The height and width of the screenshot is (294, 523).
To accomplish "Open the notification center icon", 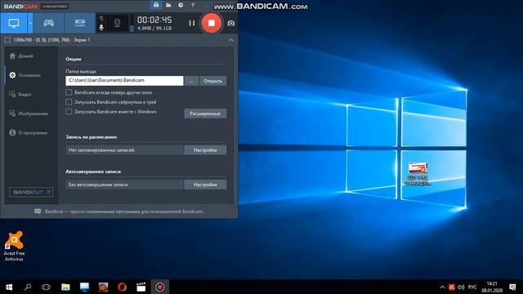I will coord(512,287).
